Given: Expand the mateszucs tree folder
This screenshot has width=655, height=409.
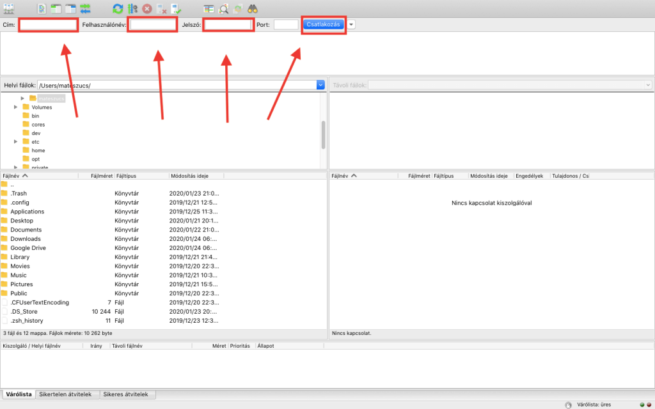Looking at the screenshot, I should coord(22,98).
